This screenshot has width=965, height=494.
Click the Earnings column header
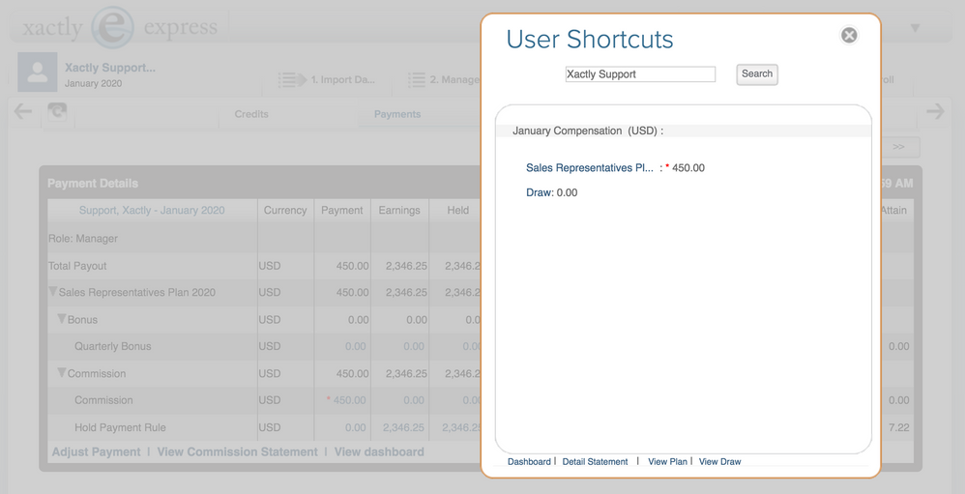coord(398,210)
